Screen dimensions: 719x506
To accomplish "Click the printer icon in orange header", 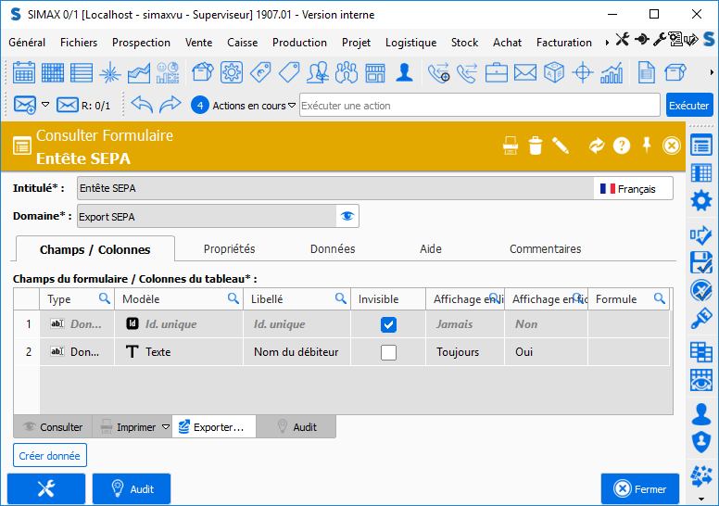I will coord(511,145).
